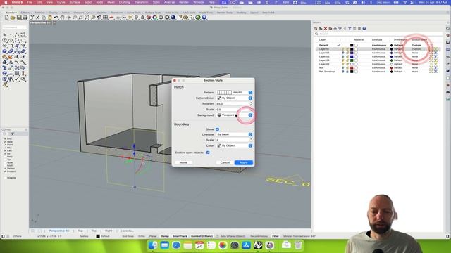Open the Background Viewport dropdown
The width and height of the screenshot is (451, 253).
point(235,115)
